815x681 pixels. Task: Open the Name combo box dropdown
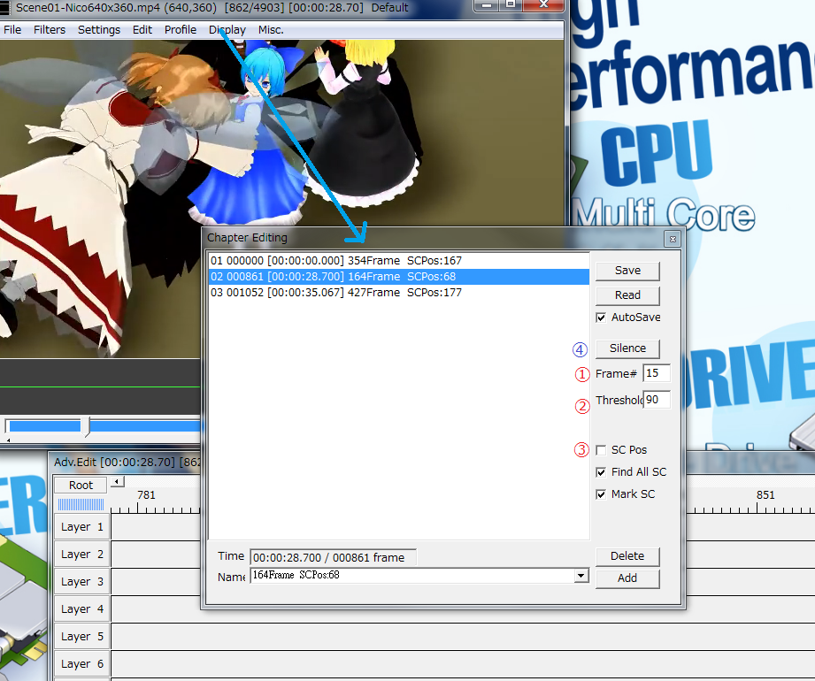point(581,576)
